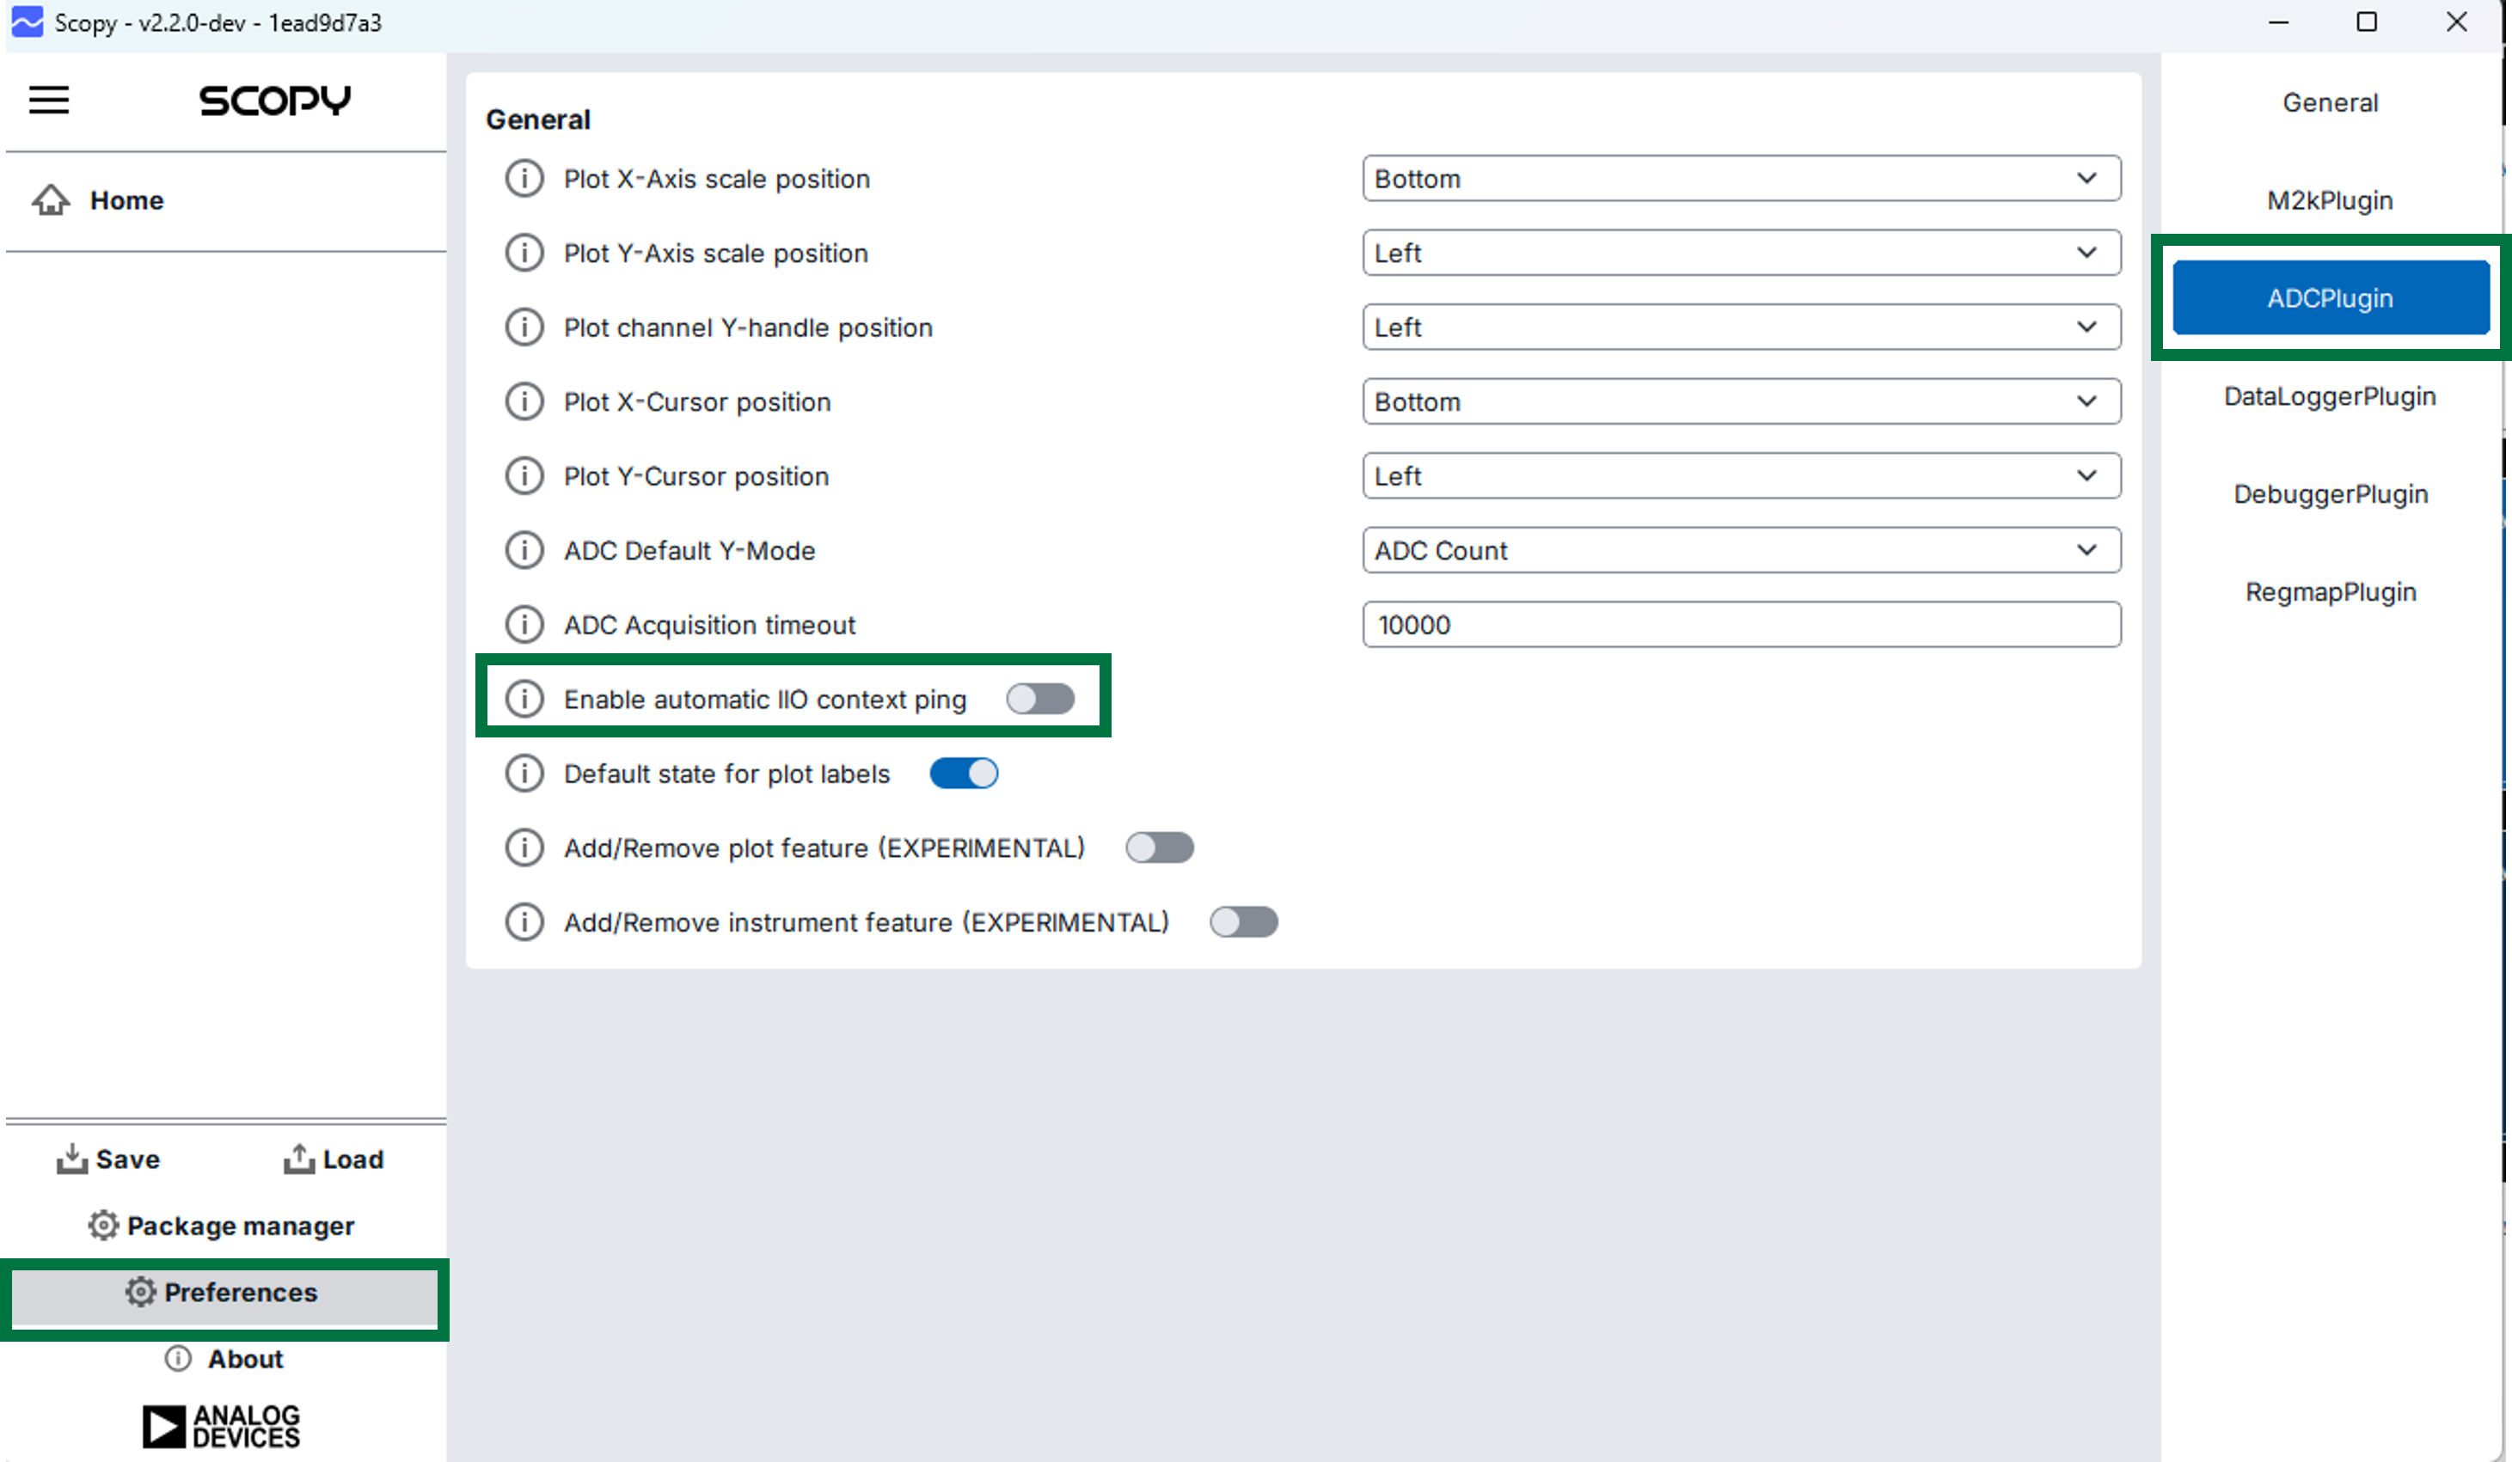Image resolution: width=2512 pixels, height=1462 pixels.
Task: Open Package manager
Action: click(221, 1226)
